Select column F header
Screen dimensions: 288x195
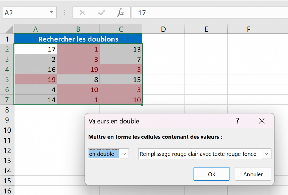click(x=248, y=28)
